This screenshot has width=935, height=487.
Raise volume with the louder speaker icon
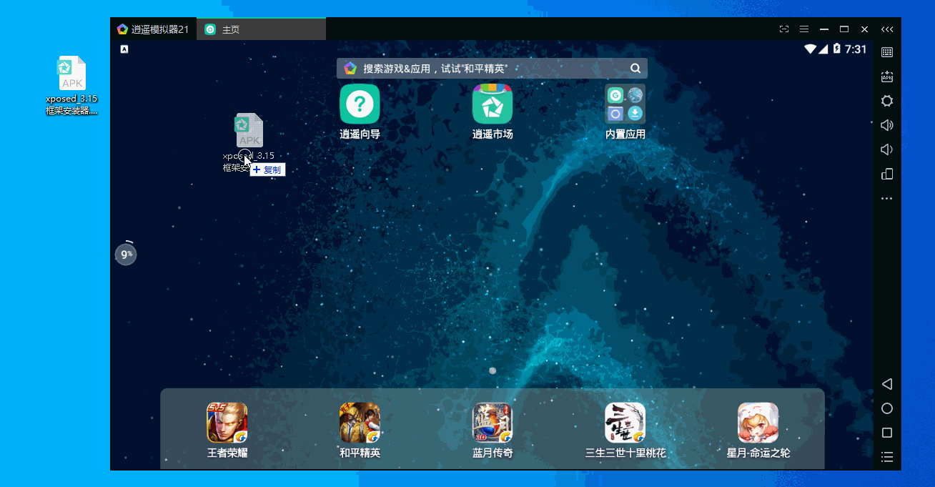[887, 125]
